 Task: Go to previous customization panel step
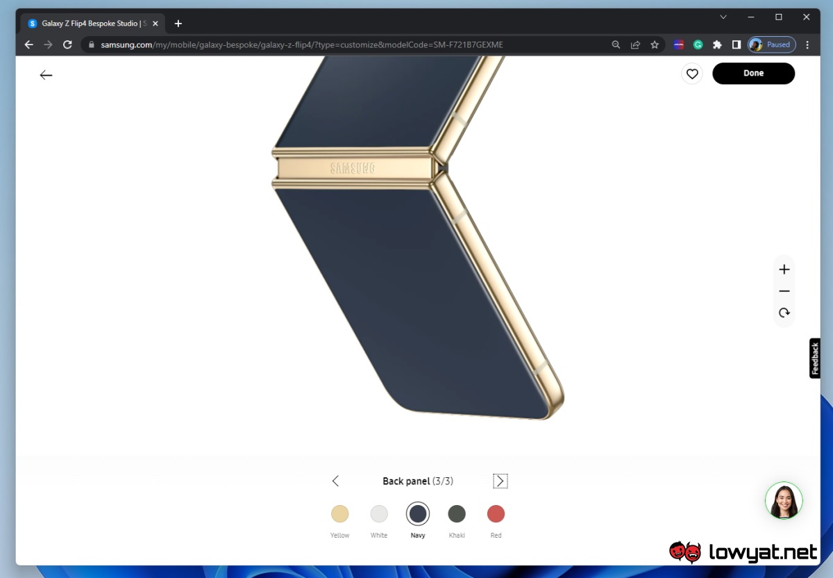(x=335, y=481)
